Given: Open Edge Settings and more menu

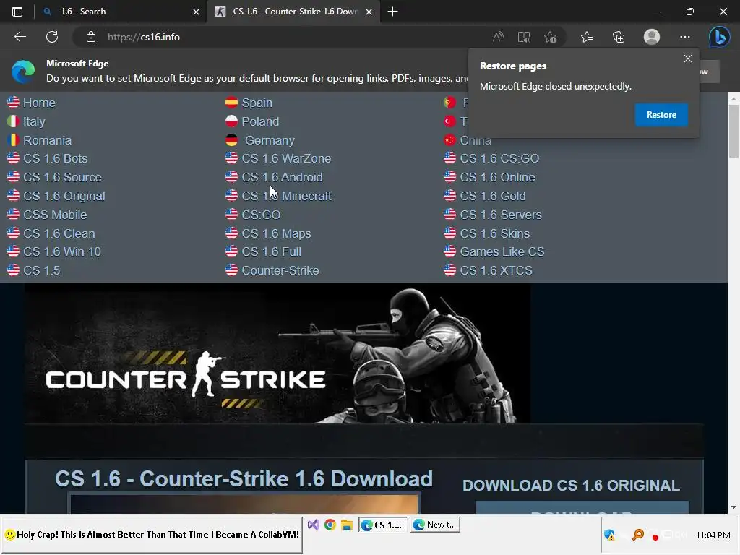Looking at the screenshot, I should (685, 37).
